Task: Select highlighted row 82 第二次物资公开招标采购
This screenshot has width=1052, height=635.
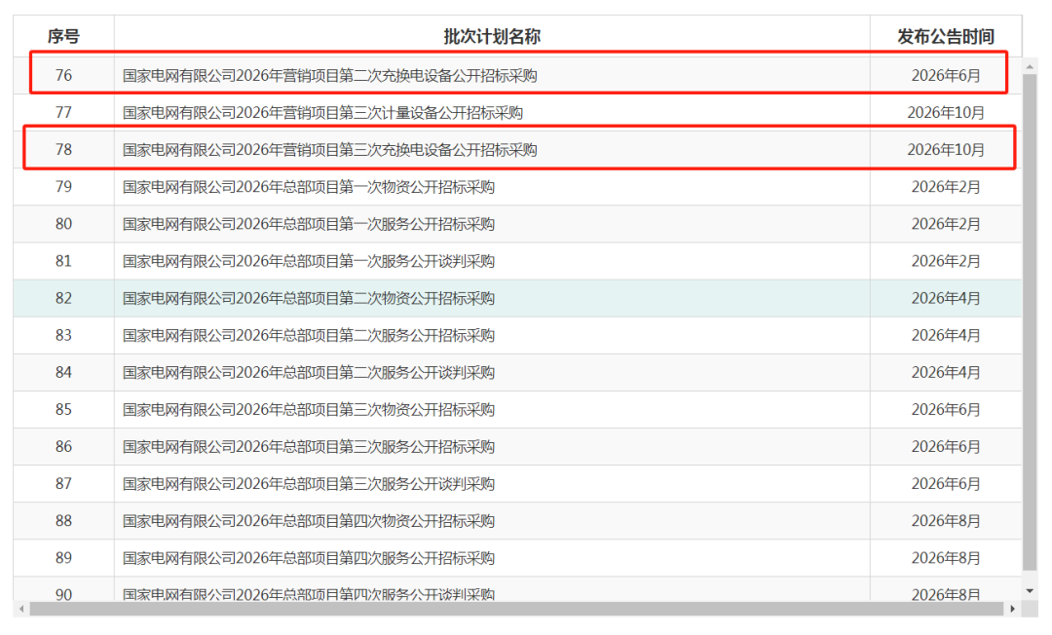Action: 309,298
